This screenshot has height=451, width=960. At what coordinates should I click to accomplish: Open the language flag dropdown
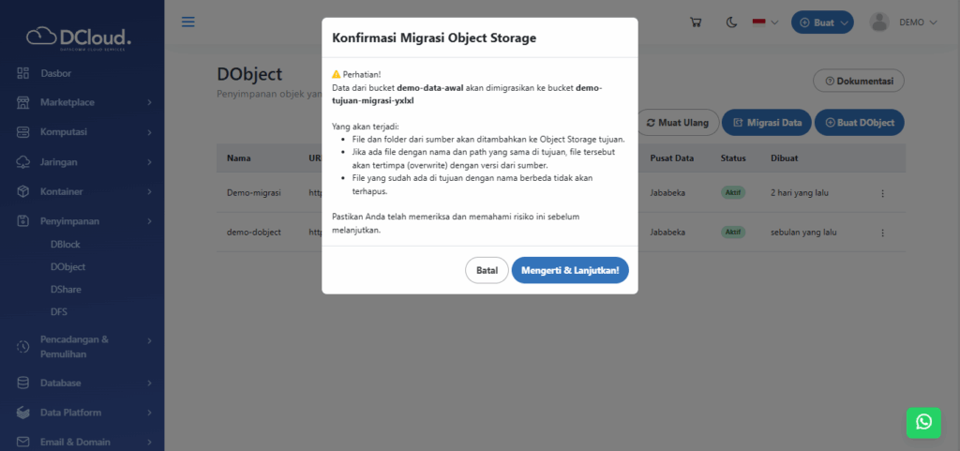766,22
